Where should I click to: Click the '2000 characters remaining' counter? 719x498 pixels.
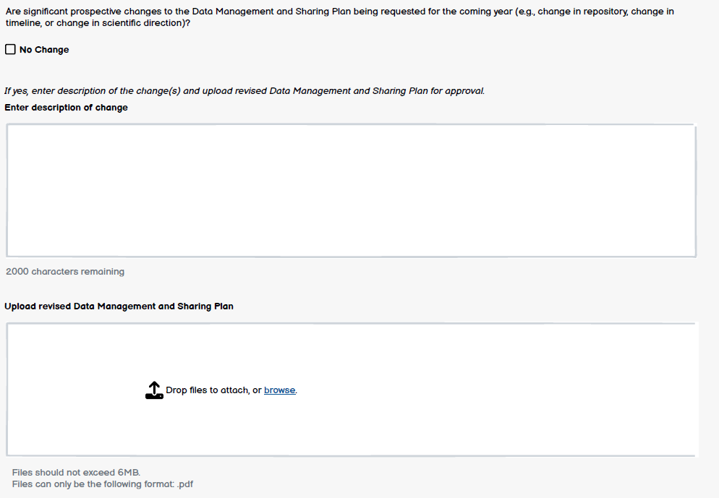tap(65, 272)
